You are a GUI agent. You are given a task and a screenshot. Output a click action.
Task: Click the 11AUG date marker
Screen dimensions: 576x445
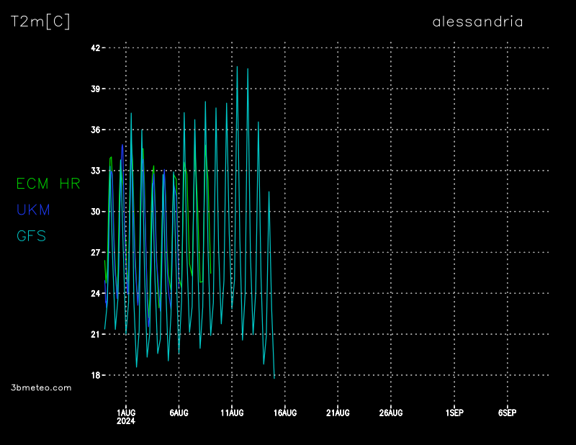pyautogui.click(x=232, y=413)
